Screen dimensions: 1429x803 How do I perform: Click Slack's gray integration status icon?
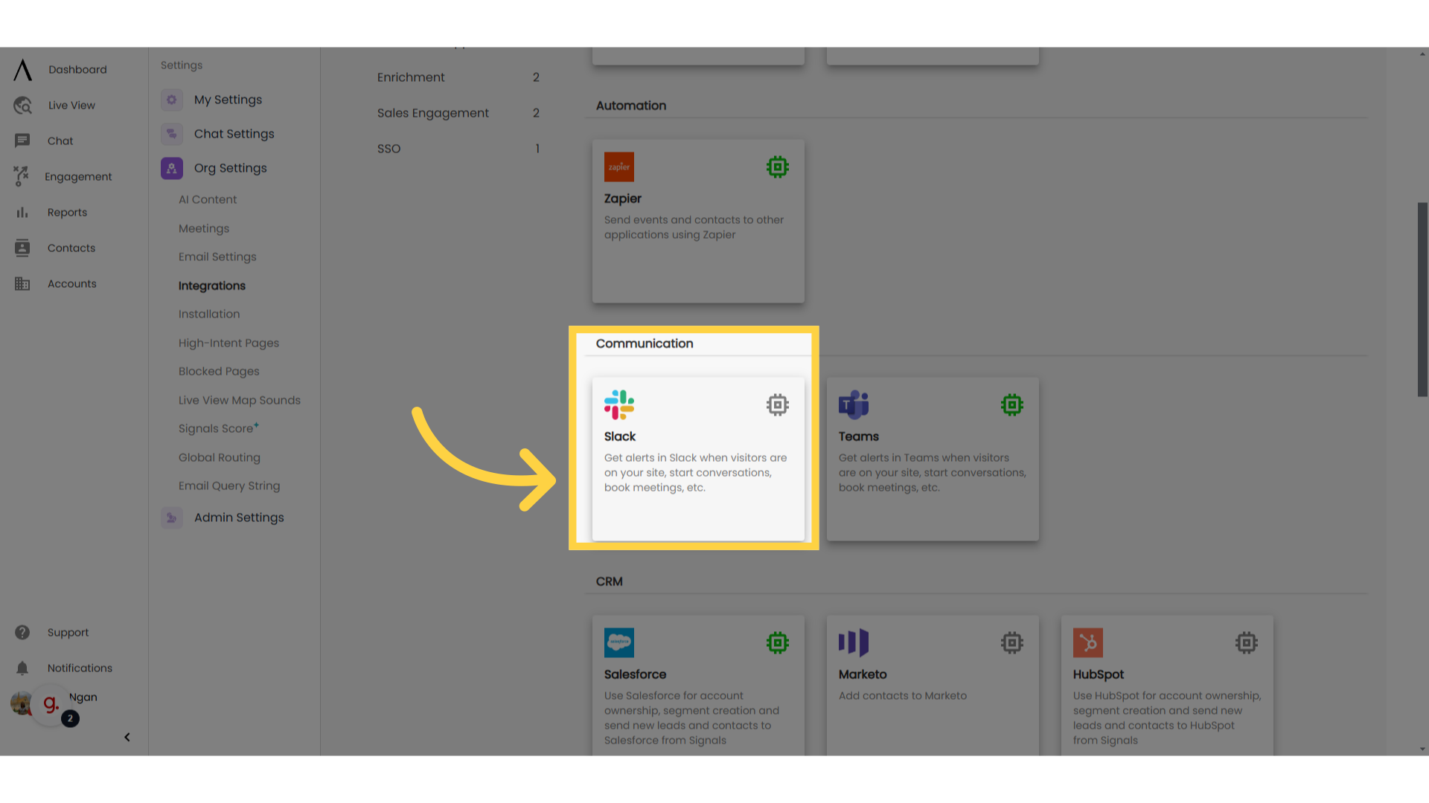(x=778, y=405)
